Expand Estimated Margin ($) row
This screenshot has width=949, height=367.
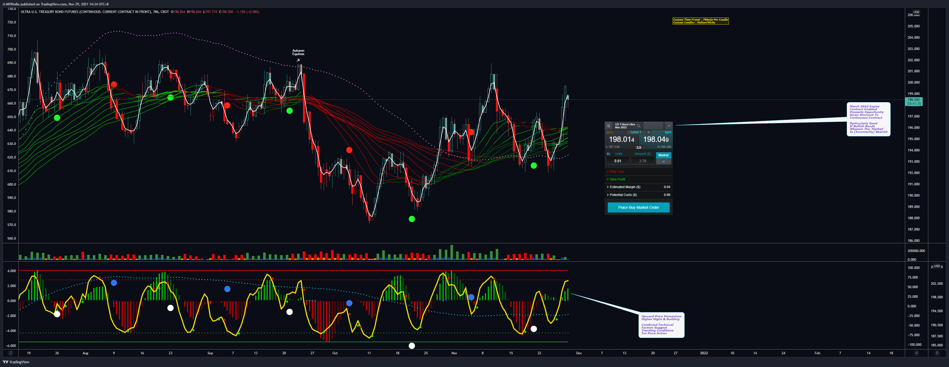[x=638, y=187]
